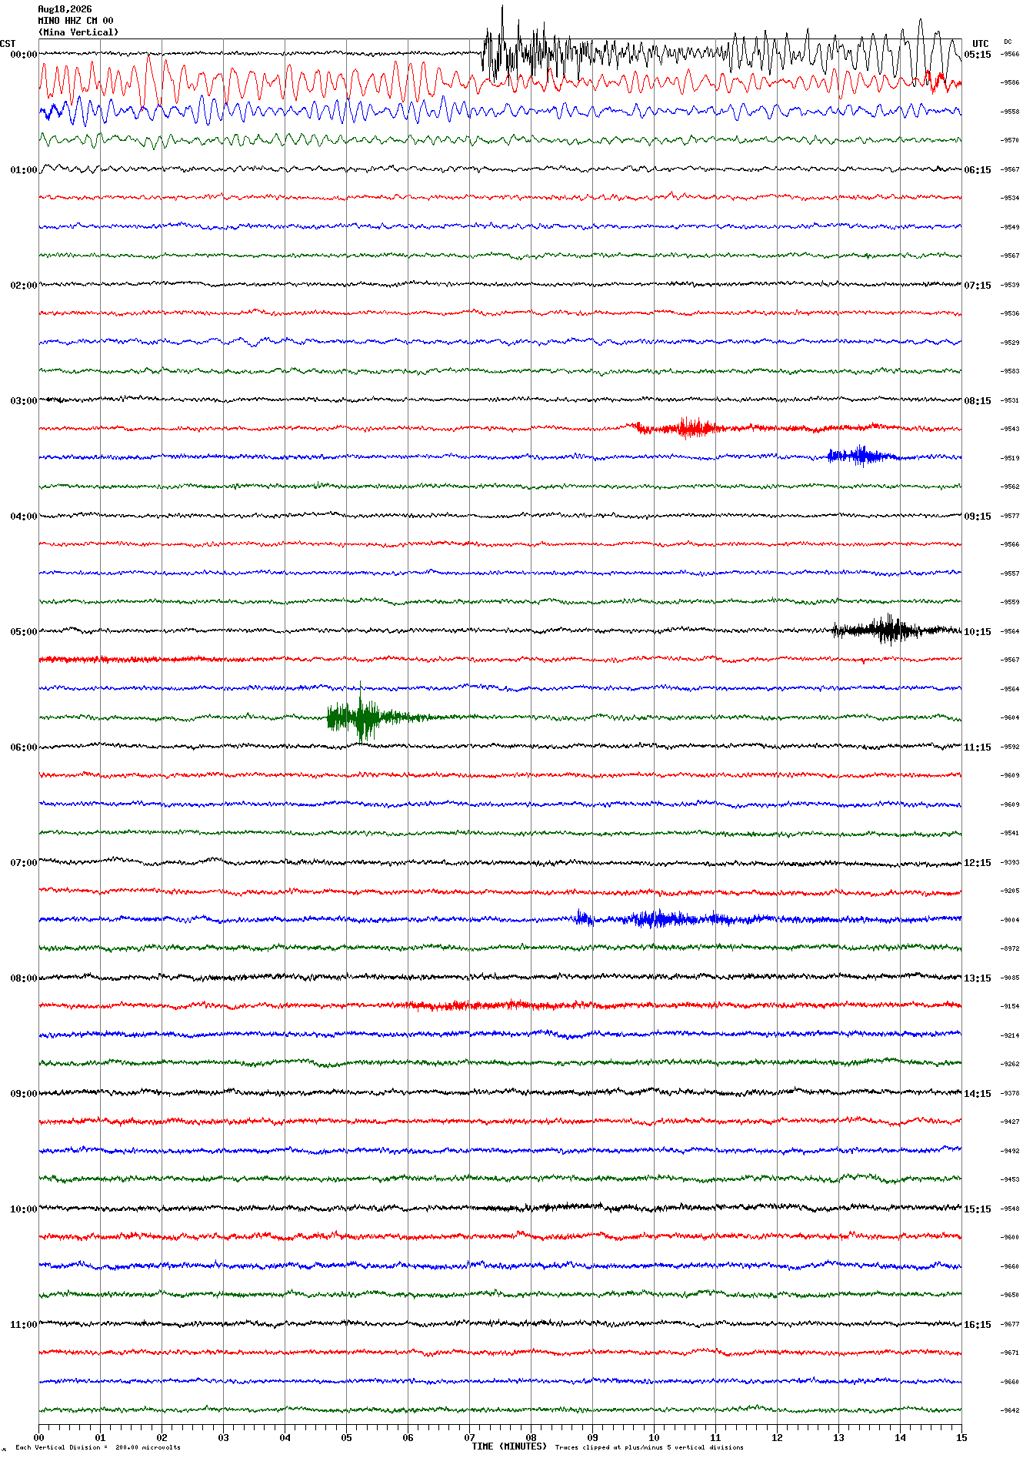Viewport: 1023px width, 1458px height.
Task: Select the DC offset value "-9642"
Action: pyautogui.click(x=1010, y=1411)
